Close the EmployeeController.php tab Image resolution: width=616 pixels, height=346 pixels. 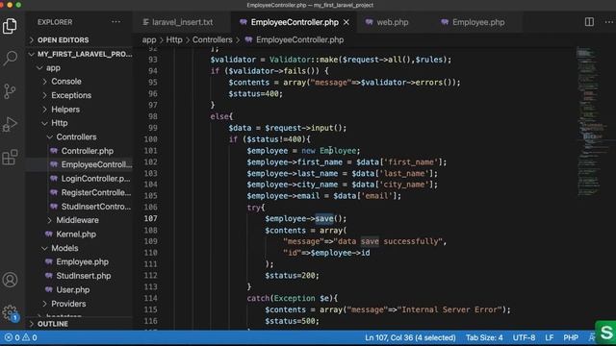click(346, 22)
